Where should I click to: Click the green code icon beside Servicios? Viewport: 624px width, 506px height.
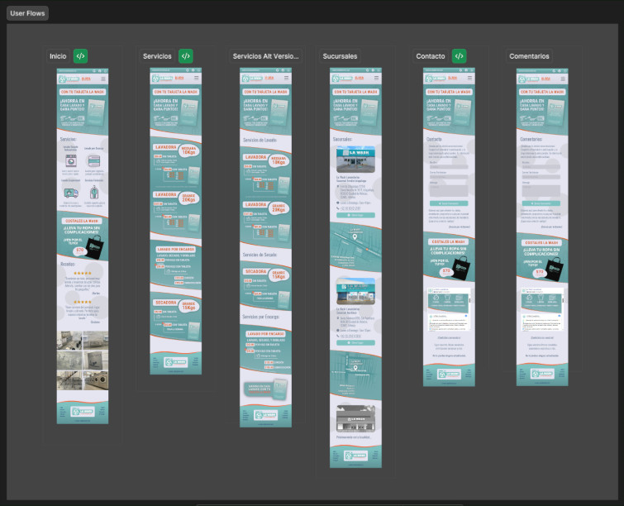tap(186, 56)
